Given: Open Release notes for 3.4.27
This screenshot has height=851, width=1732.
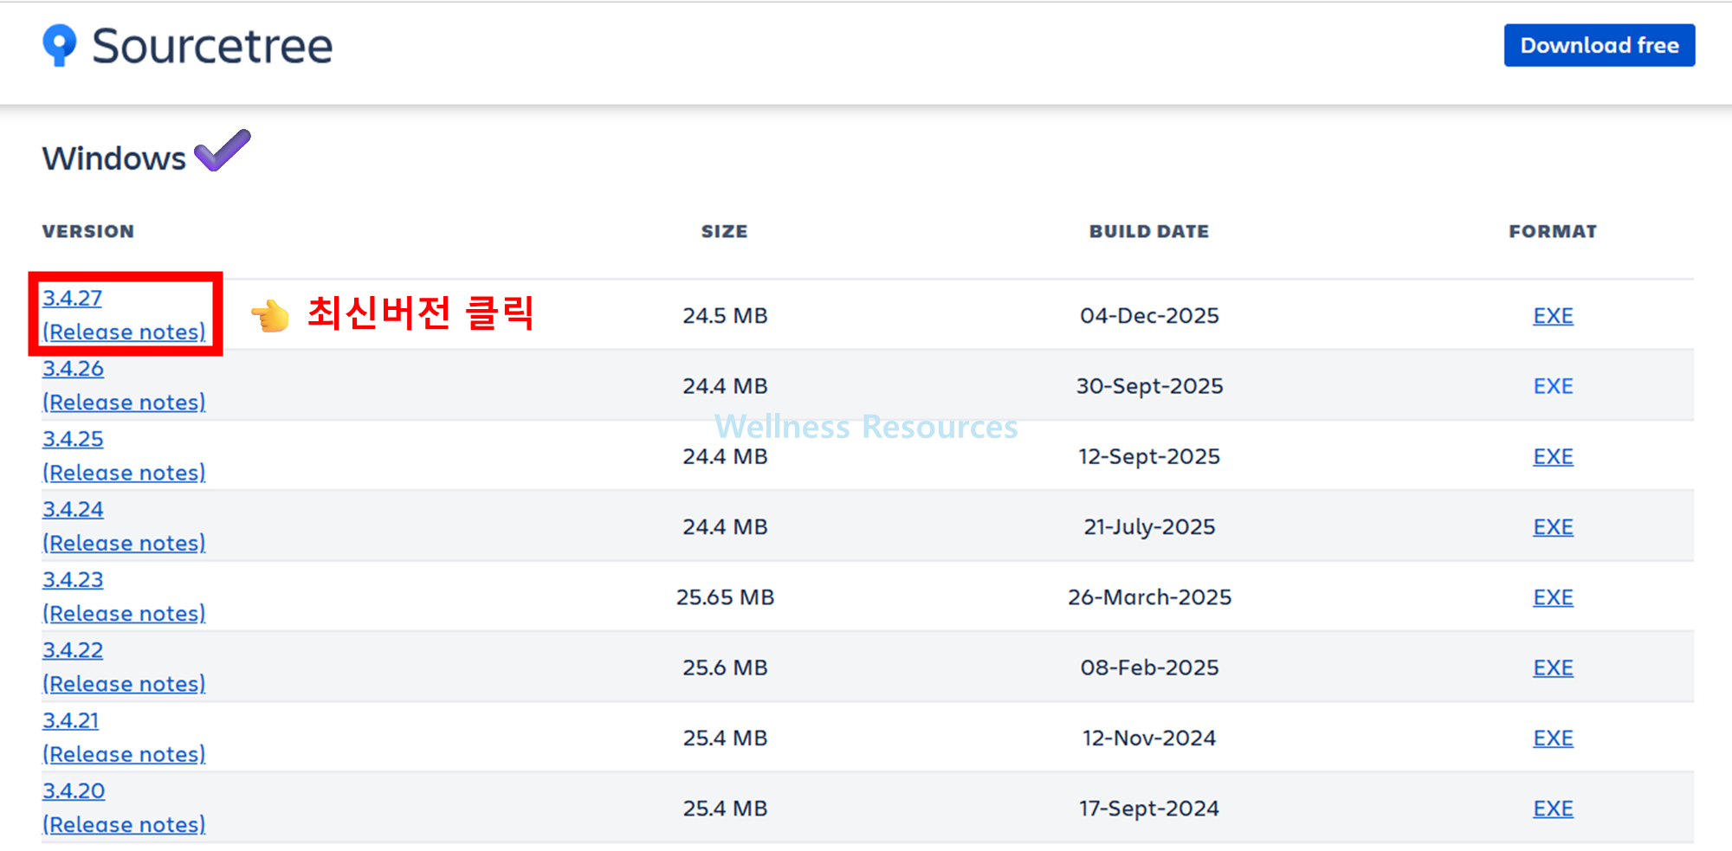Looking at the screenshot, I should click(125, 332).
